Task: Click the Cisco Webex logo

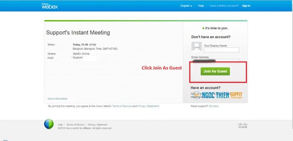Action: (x=49, y=6)
